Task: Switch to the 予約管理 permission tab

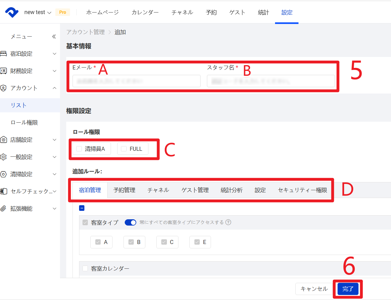Action: pyautogui.click(x=124, y=190)
